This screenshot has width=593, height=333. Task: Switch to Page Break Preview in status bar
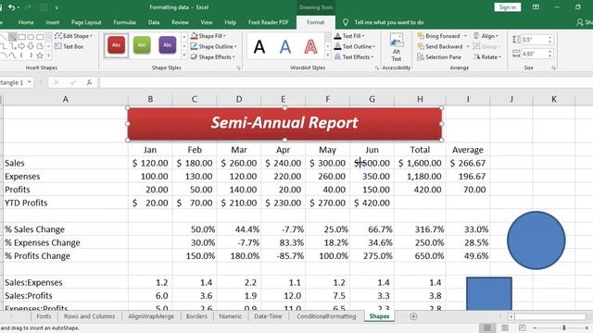(522, 327)
